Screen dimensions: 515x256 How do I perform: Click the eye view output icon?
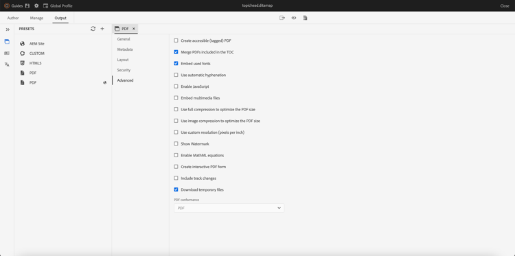[x=294, y=18]
